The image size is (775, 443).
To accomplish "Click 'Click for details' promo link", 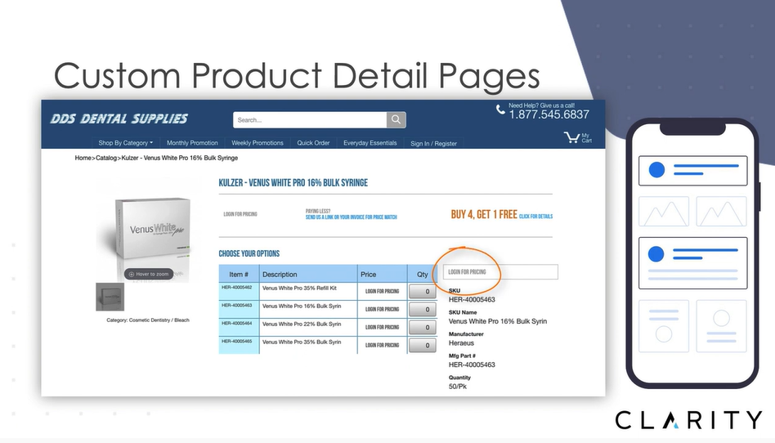I will click(x=535, y=216).
